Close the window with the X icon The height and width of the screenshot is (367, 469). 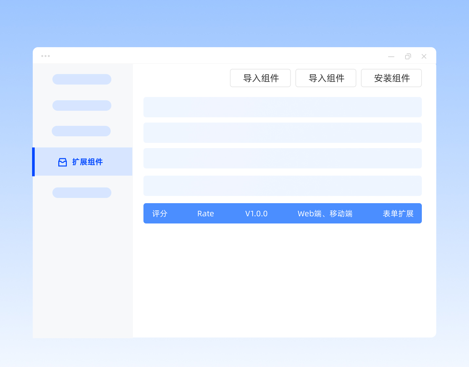tap(424, 56)
